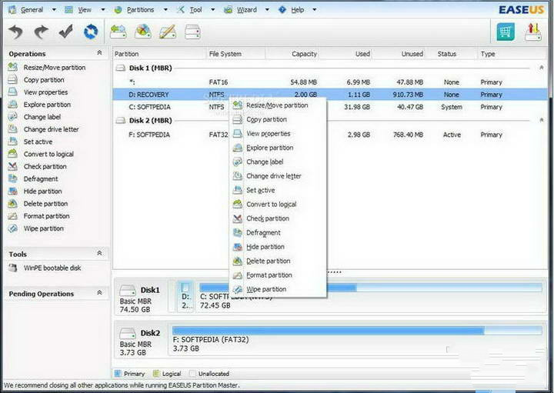The width and height of the screenshot is (554, 393).
Task: Click the upgrade icon at top right
Action: [x=532, y=32]
